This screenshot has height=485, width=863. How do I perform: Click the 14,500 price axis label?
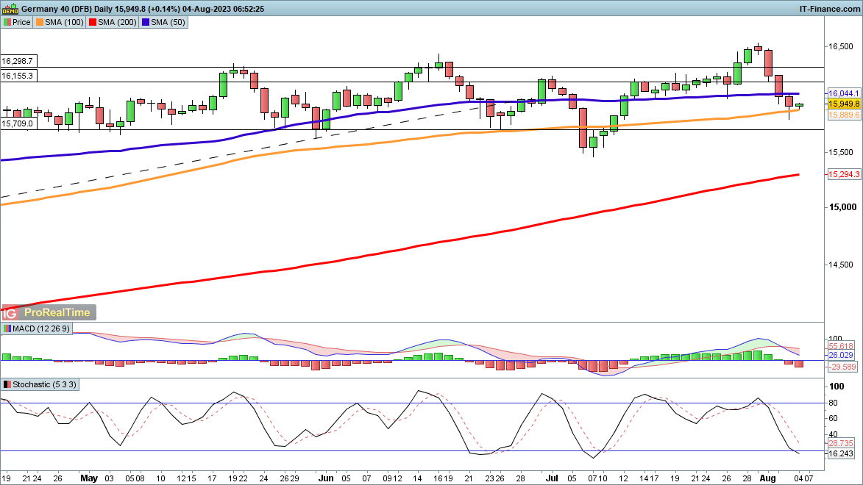[x=841, y=265]
